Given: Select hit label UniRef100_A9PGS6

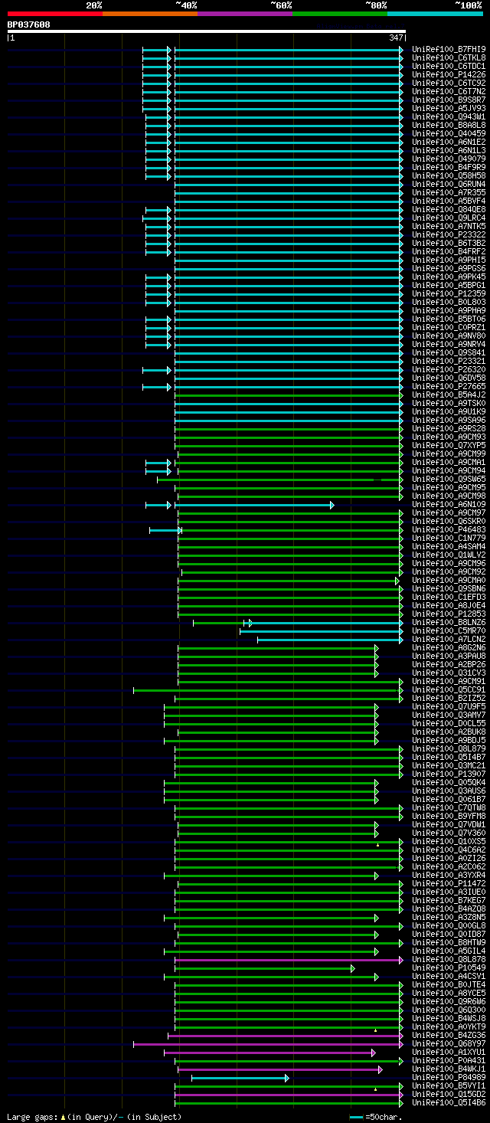Looking at the screenshot, I should [449, 268].
